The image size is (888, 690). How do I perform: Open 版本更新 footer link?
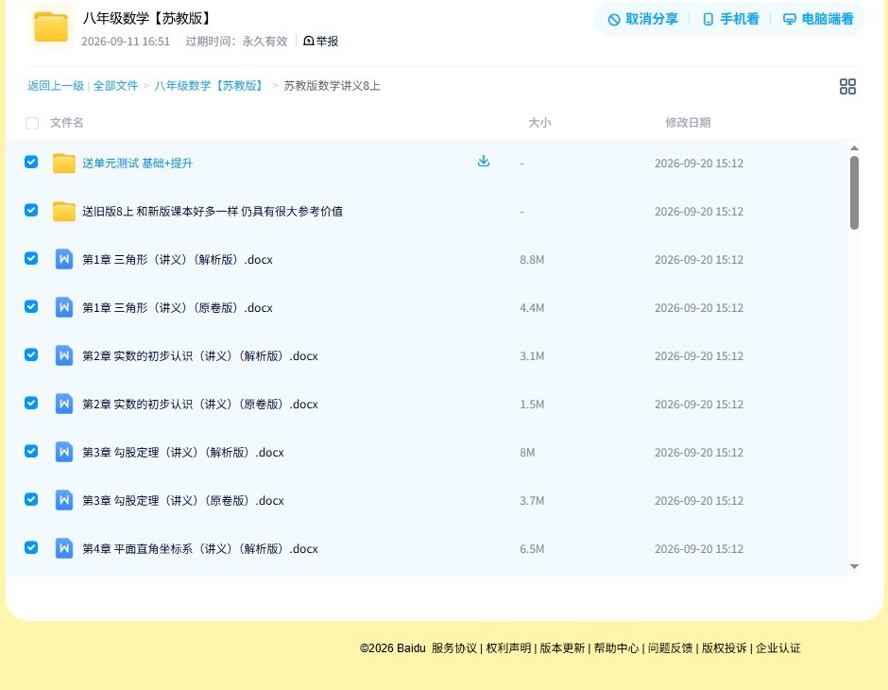pyautogui.click(x=562, y=648)
